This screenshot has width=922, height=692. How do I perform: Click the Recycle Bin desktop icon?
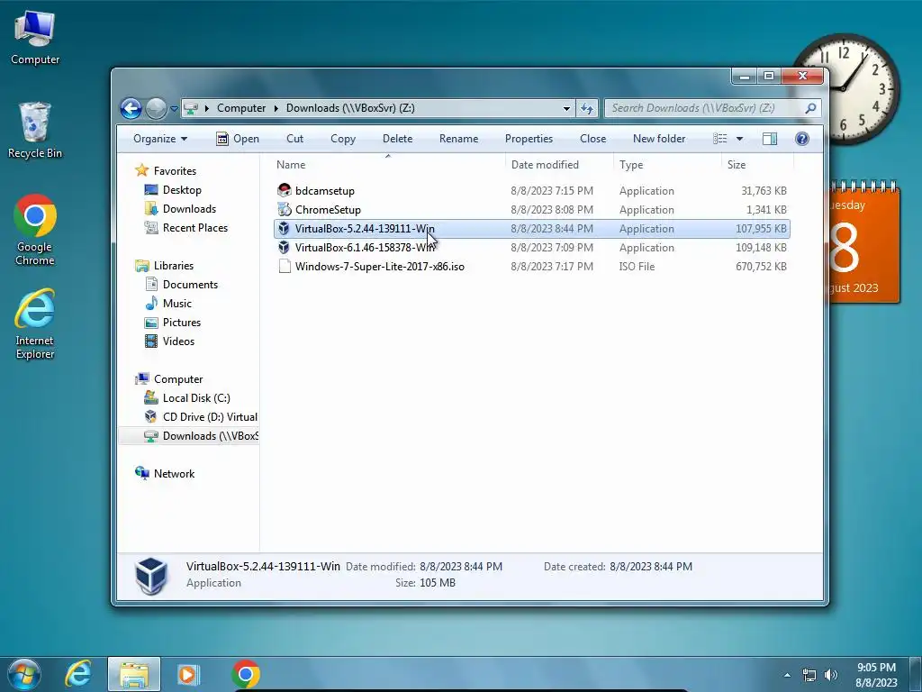[x=35, y=130]
